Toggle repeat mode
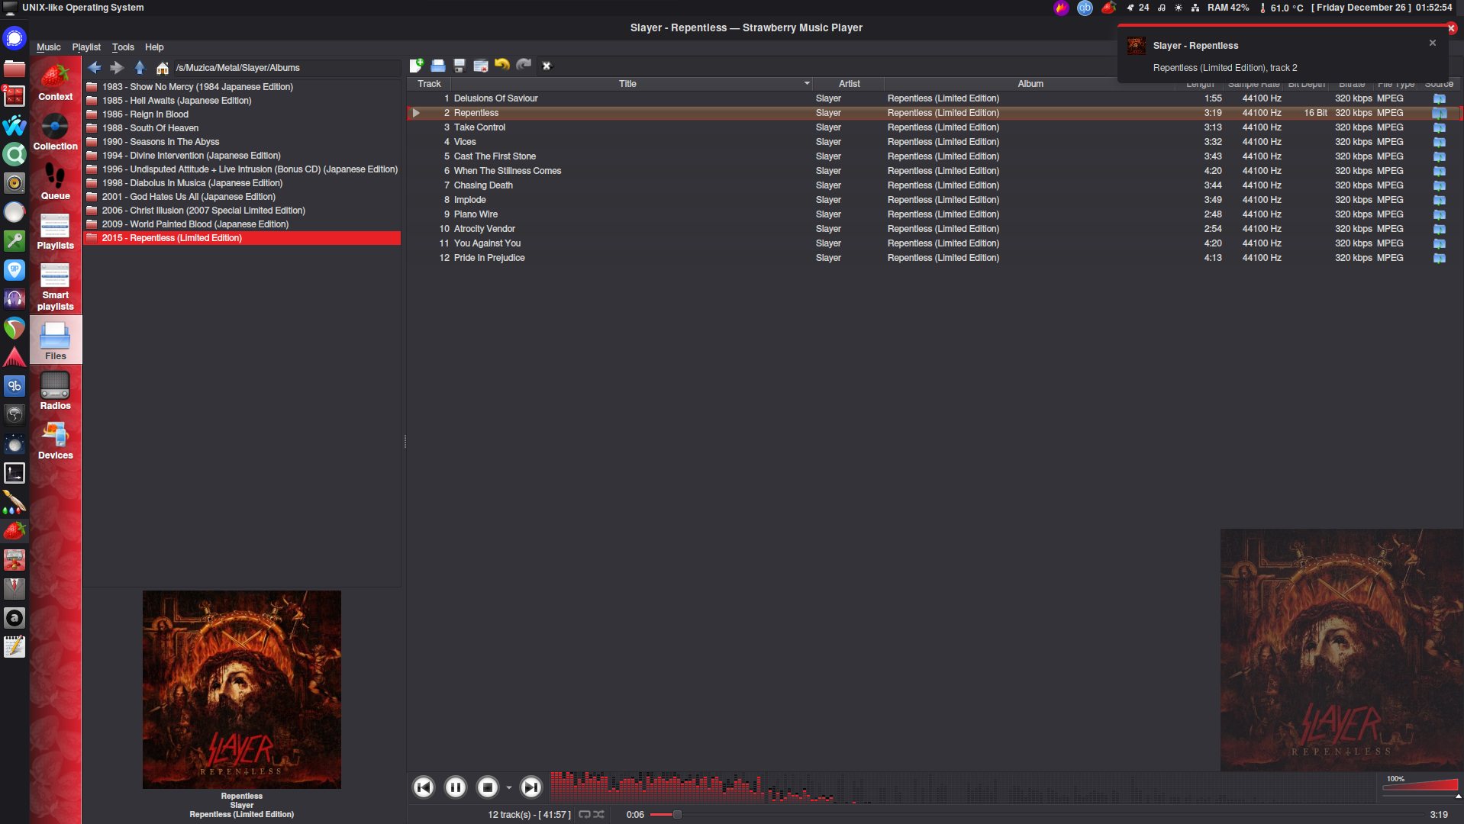Image resolution: width=1464 pixels, height=824 pixels. click(585, 814)
